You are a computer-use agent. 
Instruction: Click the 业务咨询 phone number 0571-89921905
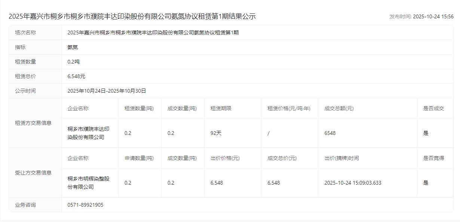[85, 205]
